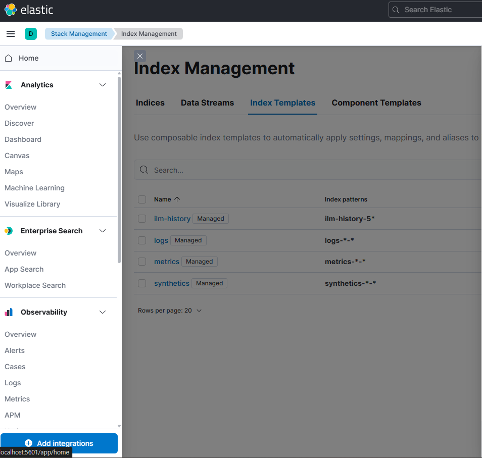Click the metrics-*-* pattern cell
Image resolution: width=482 pixels, height=458 pixels.
click(345, 262)
